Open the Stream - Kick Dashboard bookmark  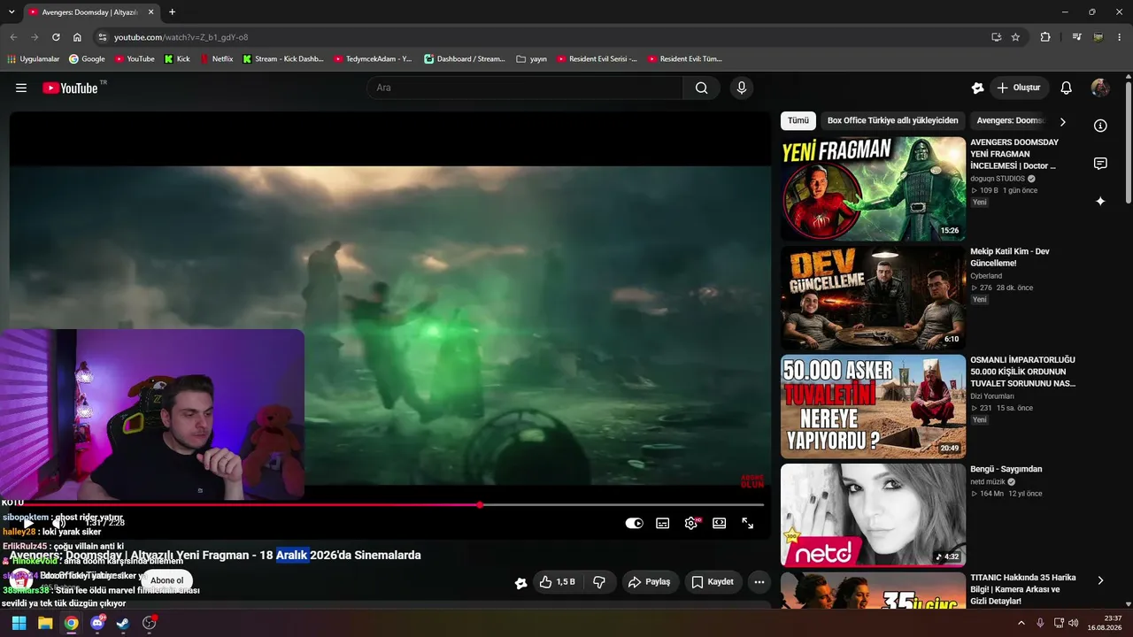[x=283, y=59]
